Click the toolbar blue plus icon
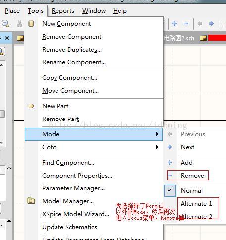 coord(175,24)
